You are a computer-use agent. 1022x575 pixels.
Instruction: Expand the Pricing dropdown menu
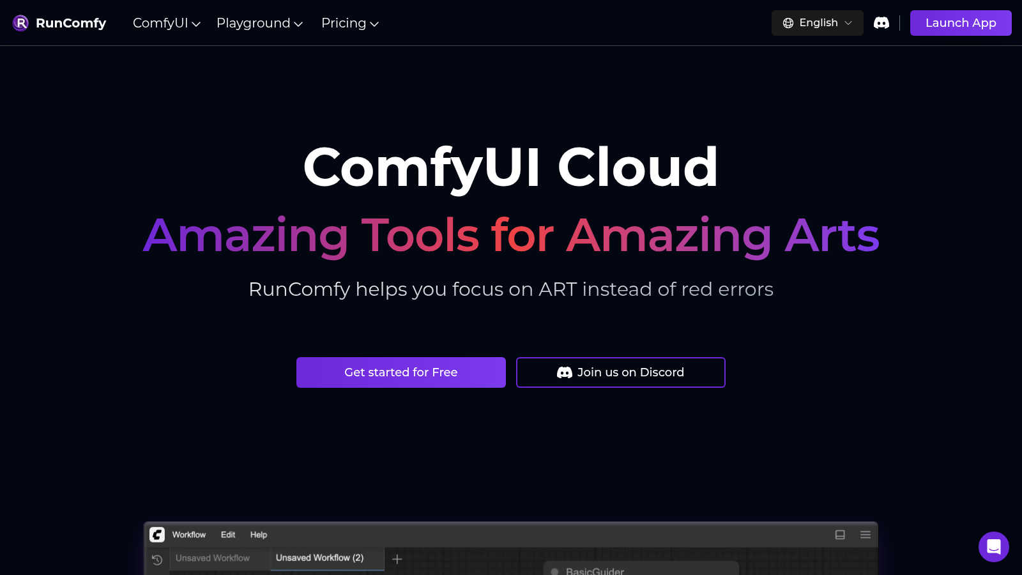350,23
